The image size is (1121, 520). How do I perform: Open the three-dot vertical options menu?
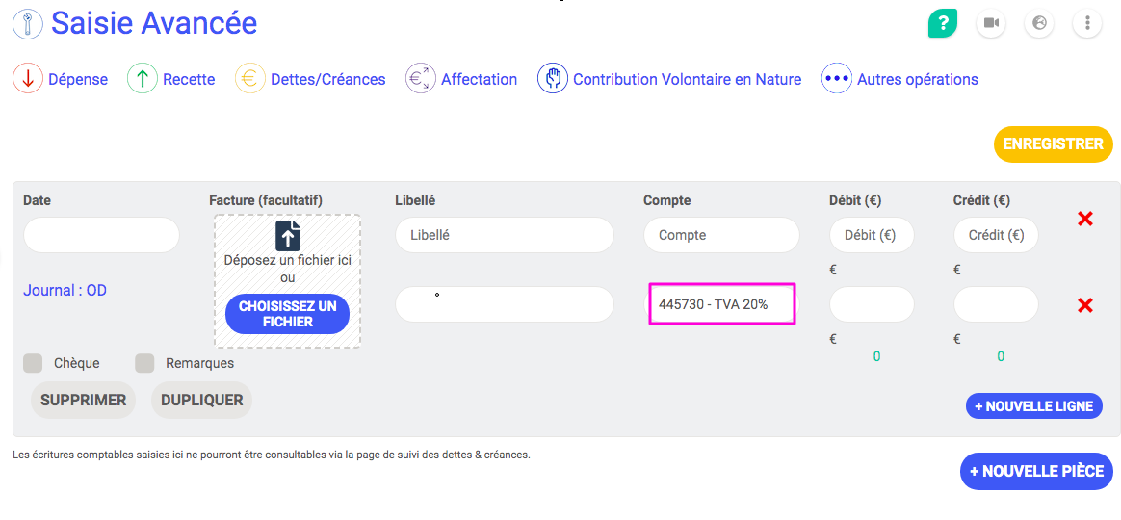point(1087,23)
